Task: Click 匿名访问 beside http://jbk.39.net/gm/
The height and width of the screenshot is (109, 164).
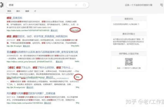Action: [x=26, y=46]
